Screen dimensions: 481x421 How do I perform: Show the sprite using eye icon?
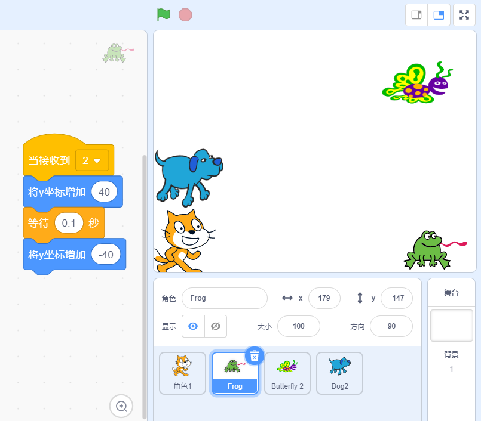[193, 326]
